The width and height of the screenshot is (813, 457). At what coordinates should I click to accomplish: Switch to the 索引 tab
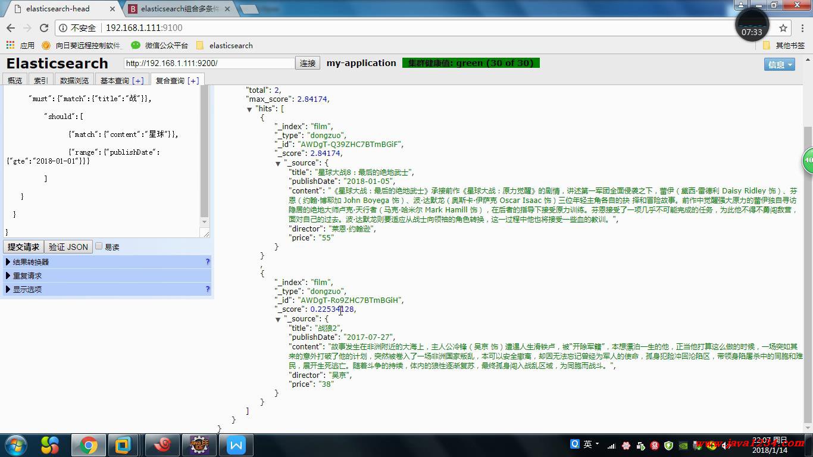40,80
